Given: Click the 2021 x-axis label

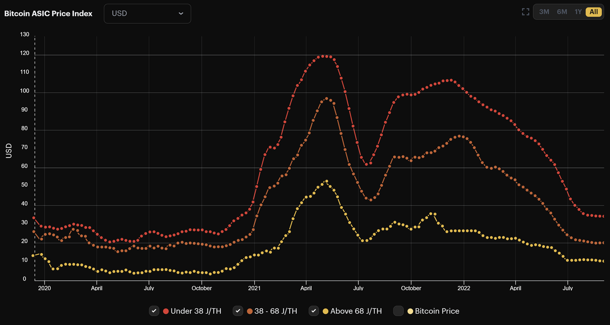Looking at the screenshot, I should [x=254, y=288].
